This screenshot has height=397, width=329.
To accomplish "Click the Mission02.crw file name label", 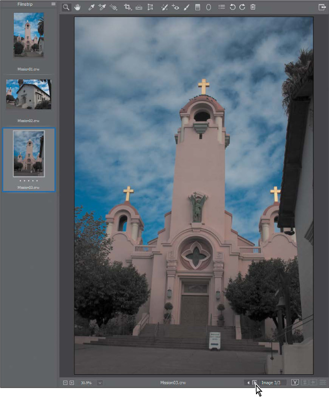I will (x=28, y=121).
